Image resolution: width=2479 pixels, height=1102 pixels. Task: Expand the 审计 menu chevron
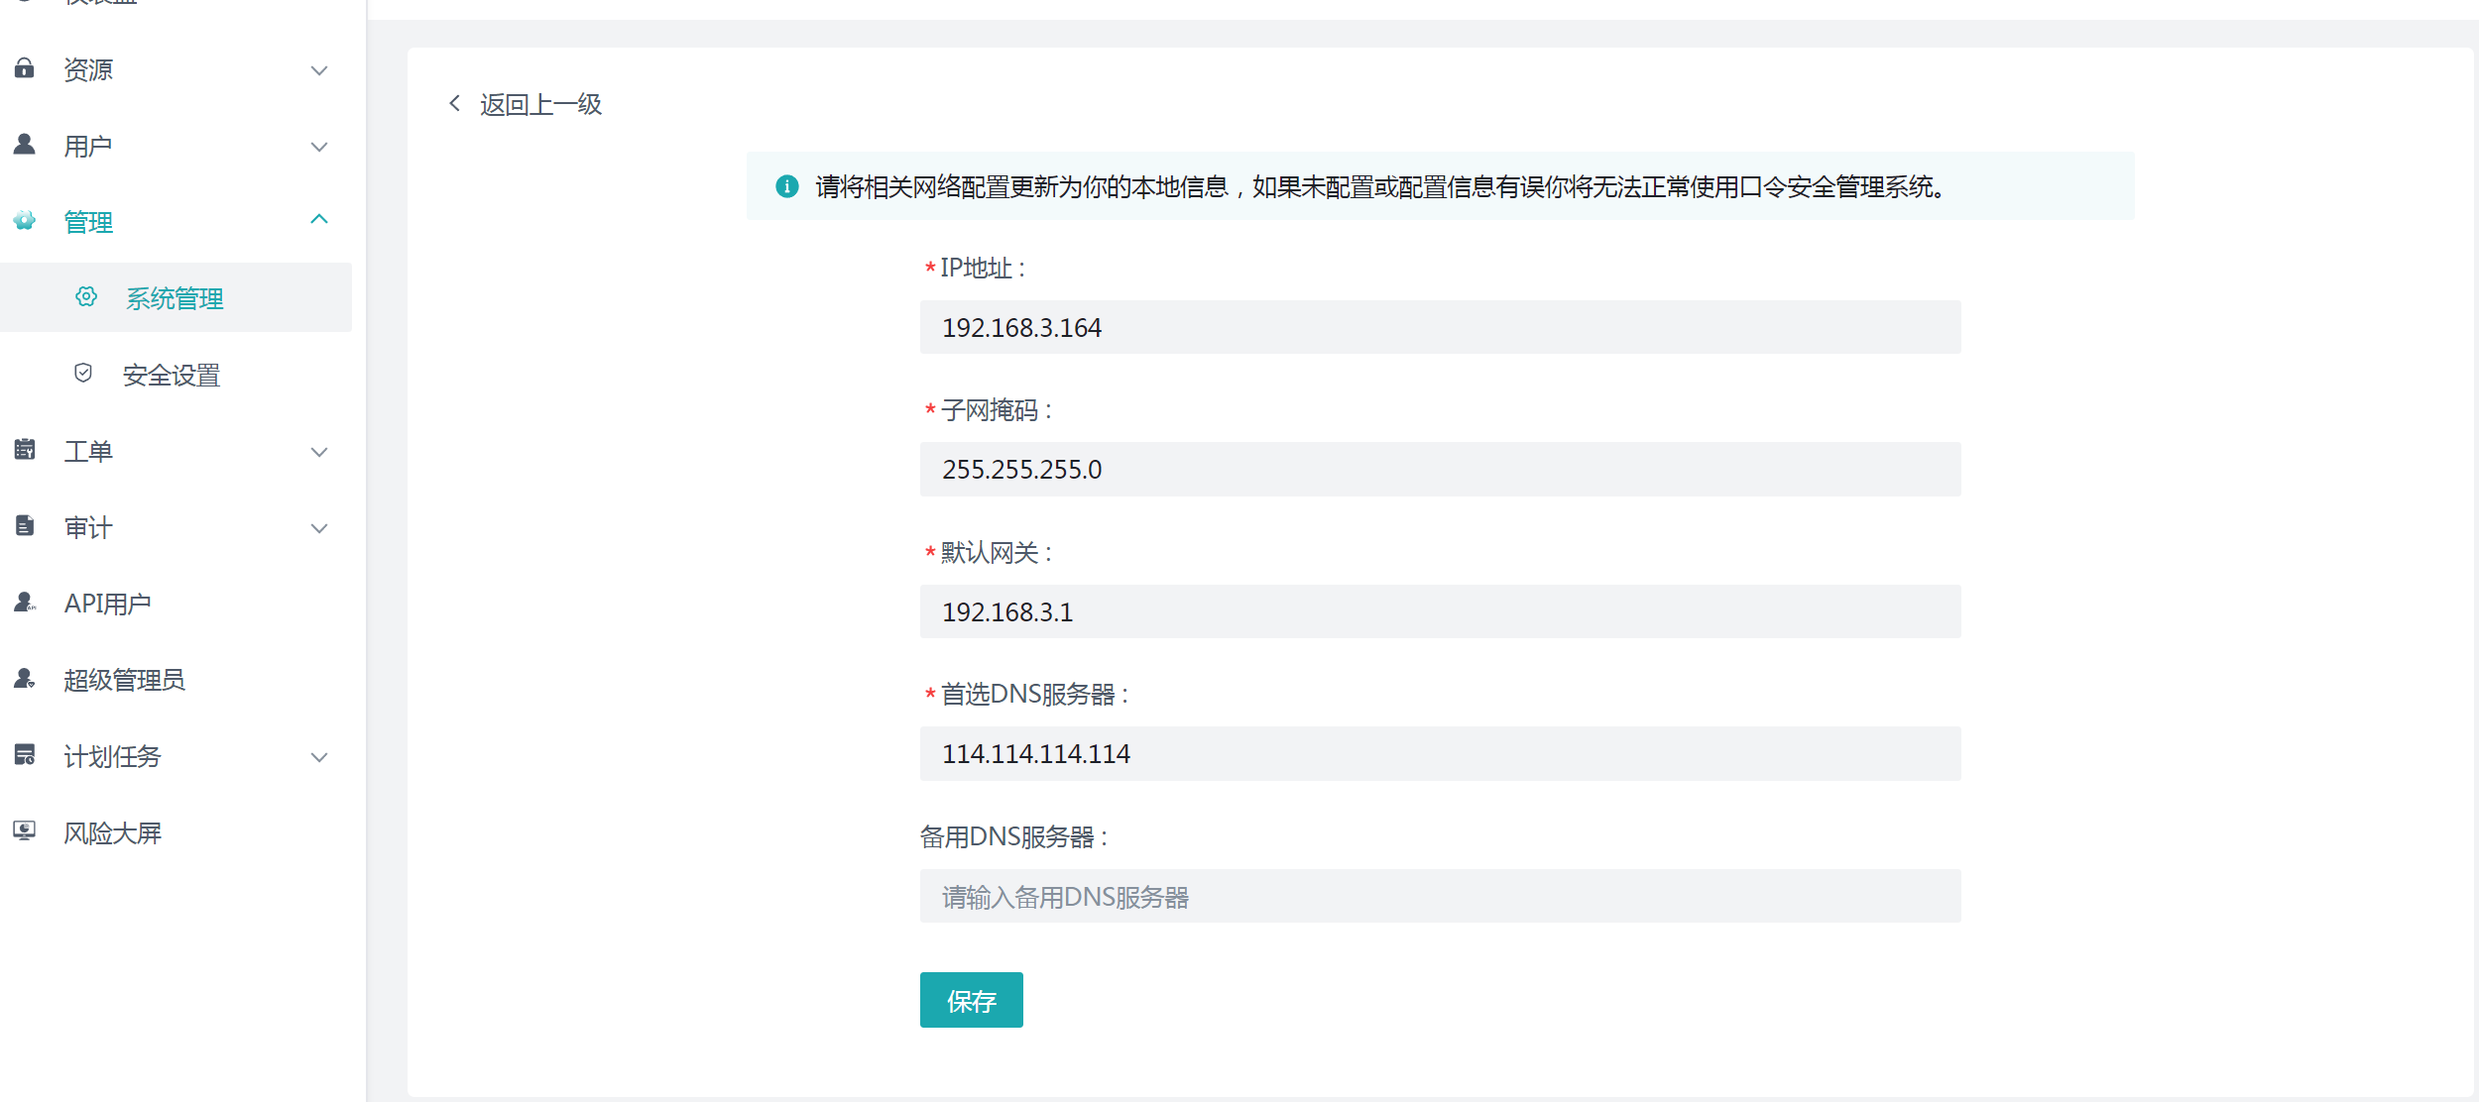pyautogui.click(x=319, y=528)
